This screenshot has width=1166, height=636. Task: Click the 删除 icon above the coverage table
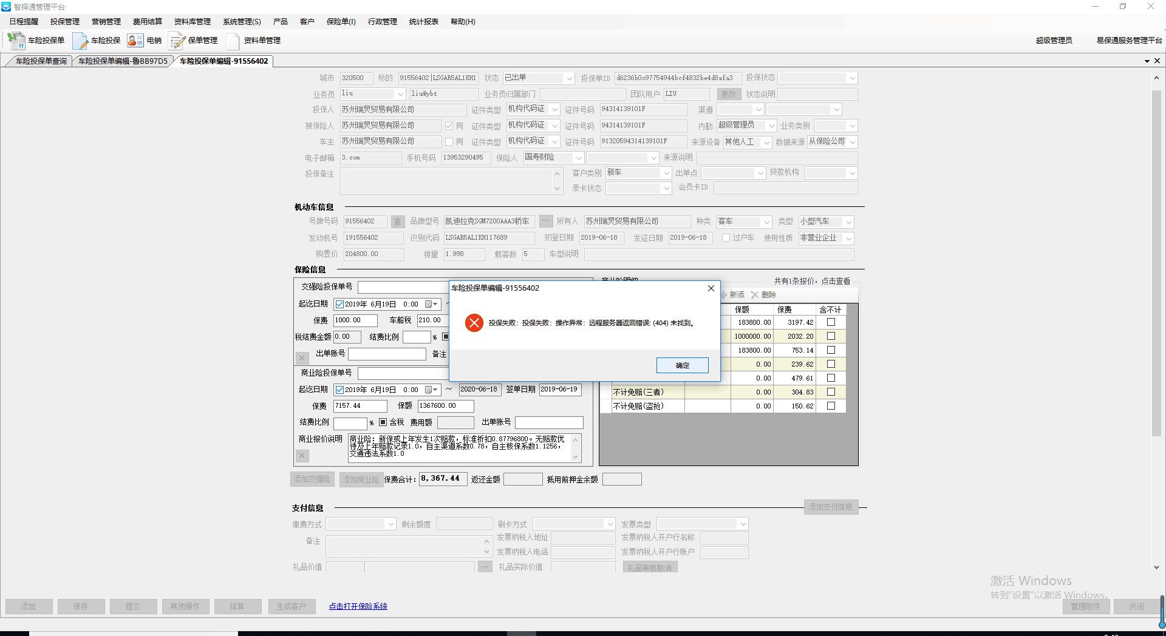point(755,295)
